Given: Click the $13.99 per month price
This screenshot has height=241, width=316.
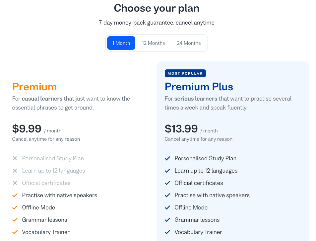Looking at the screenshot, I should [x=181, y=129].
